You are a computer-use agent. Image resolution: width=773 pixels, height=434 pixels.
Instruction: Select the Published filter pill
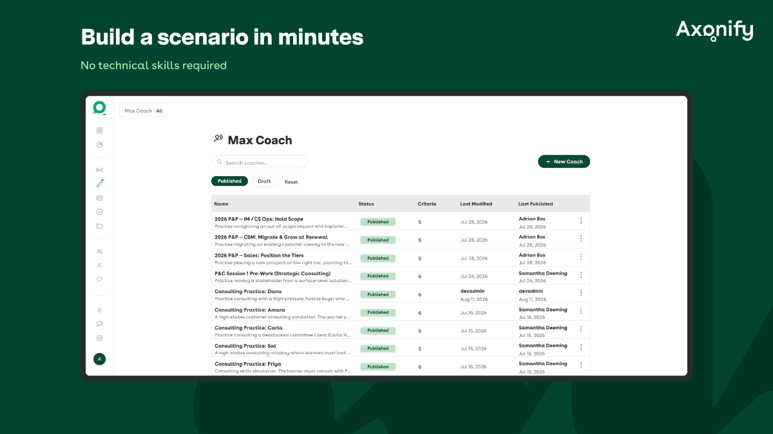click(229, 181)
